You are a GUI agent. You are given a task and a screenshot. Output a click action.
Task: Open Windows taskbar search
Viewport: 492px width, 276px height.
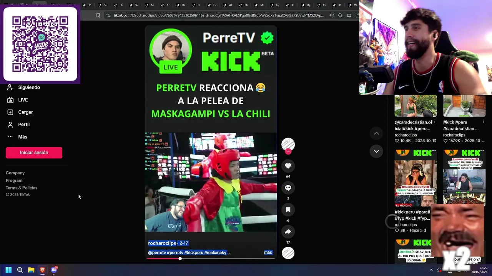[x=20, y=270]
